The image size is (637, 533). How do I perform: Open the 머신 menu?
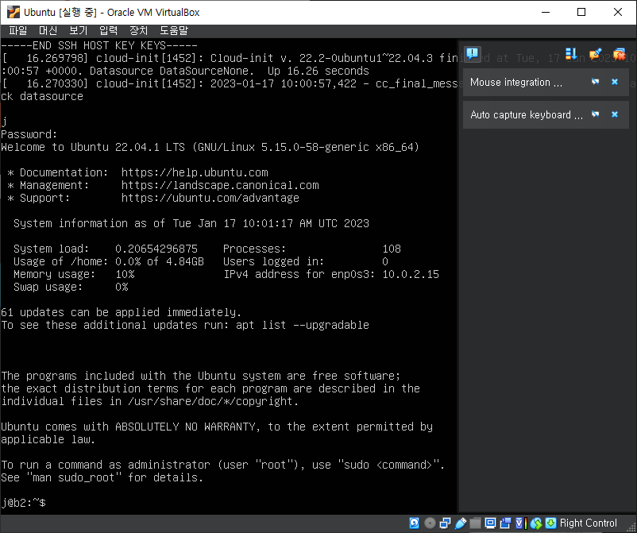[48, 30]
